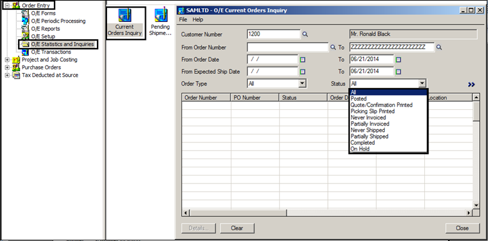Click the Status dropdown arrow
This screenshot has width=488, height=241.
click(x=422, y=83)
